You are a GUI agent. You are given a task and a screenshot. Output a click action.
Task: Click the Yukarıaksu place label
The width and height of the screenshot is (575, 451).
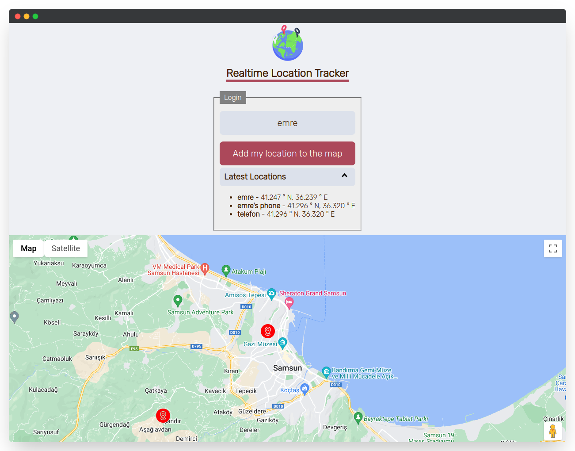(49, 263)
